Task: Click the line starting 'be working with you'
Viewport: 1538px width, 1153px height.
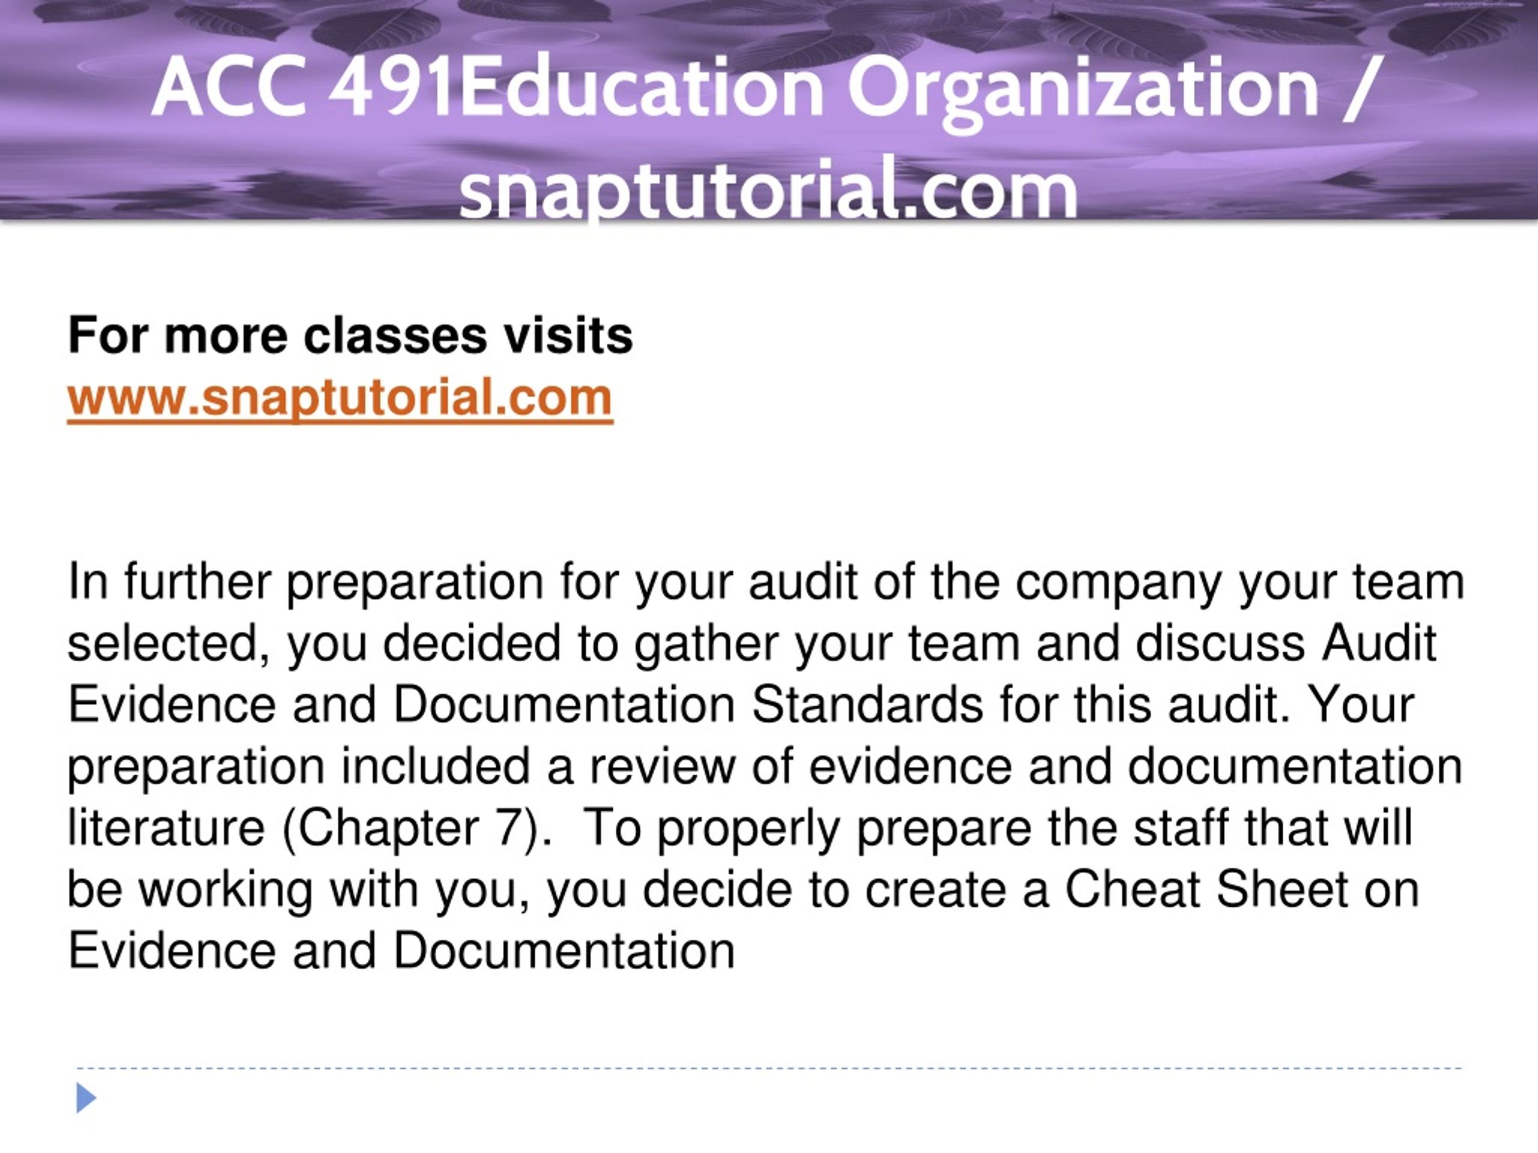Action: pyautogui.click(x=743, y=891)
